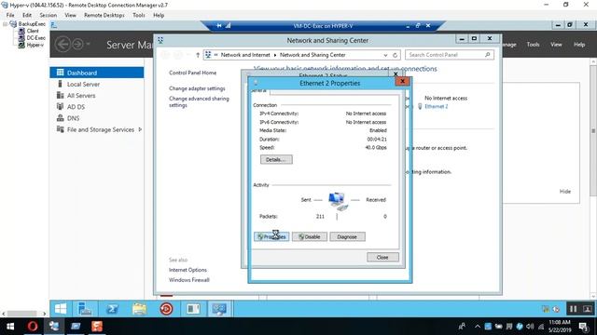
Task: Click the server tree horizontal scrollbar
Action: [21, 314]
